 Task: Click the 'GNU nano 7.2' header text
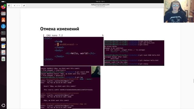point(55,35)
